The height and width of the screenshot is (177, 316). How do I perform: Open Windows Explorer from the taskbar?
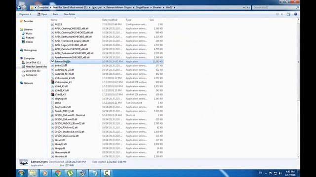33,173
